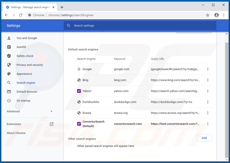Screen dimensions: 230x163
Task: Click the purple icon beside ConvertorSearch
Action: coord(79,124)
